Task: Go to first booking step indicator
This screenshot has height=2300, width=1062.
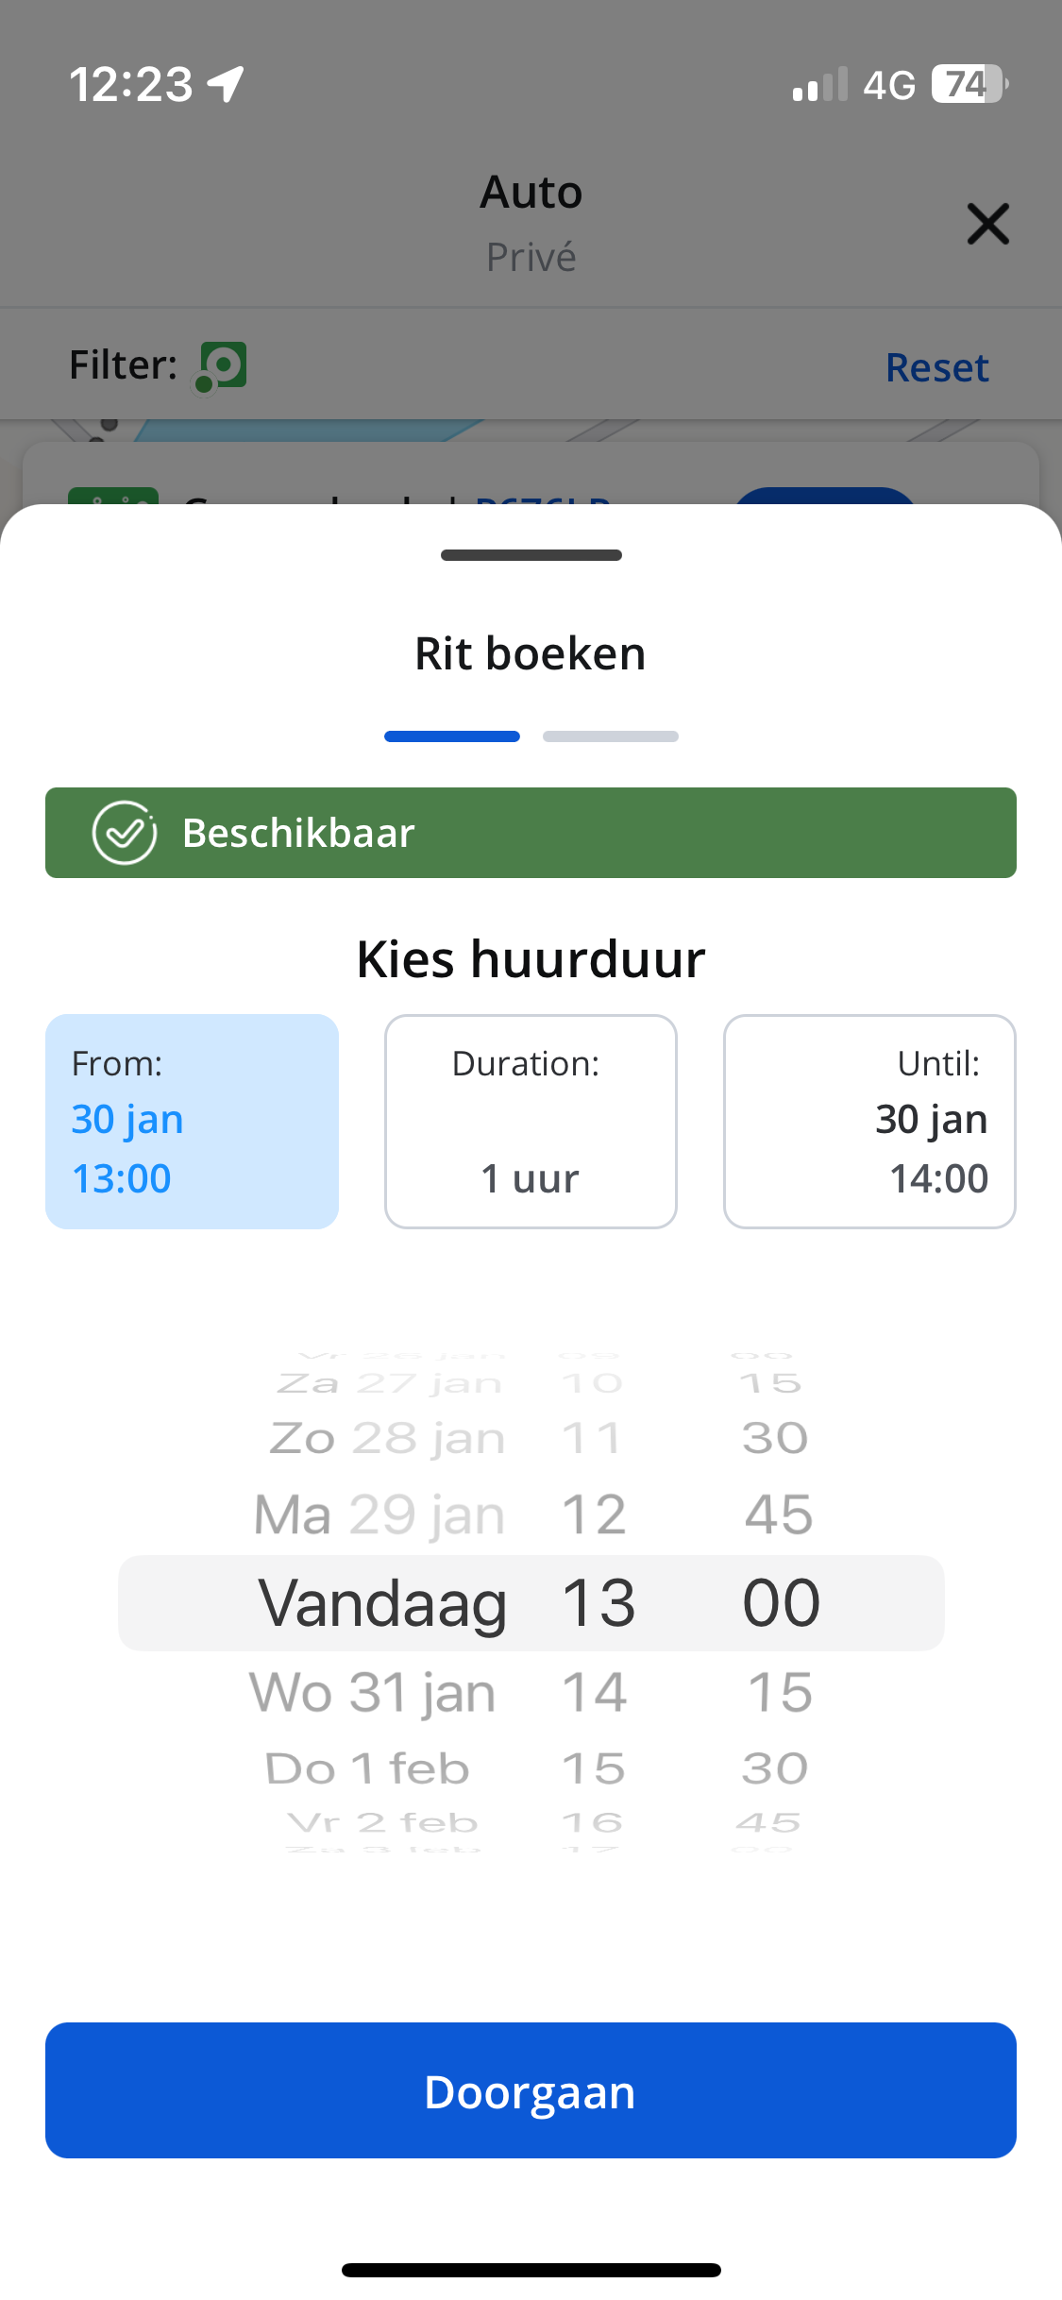Action: click(x=451, y=736)
